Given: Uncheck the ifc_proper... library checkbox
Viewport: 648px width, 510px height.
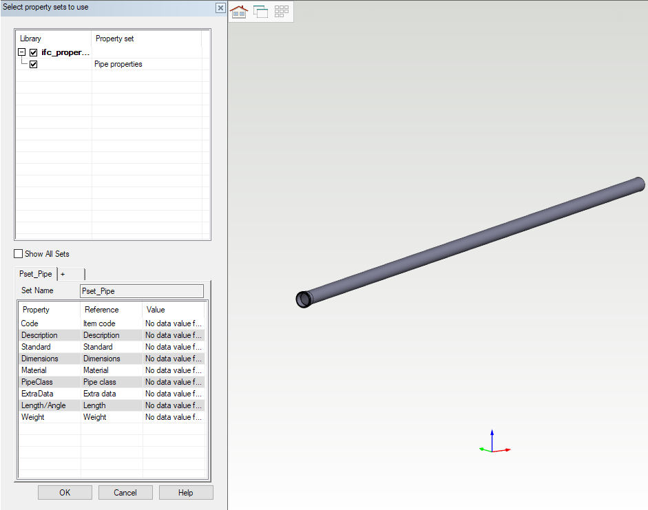Looking at the screenshot, I should click(33, 52).
